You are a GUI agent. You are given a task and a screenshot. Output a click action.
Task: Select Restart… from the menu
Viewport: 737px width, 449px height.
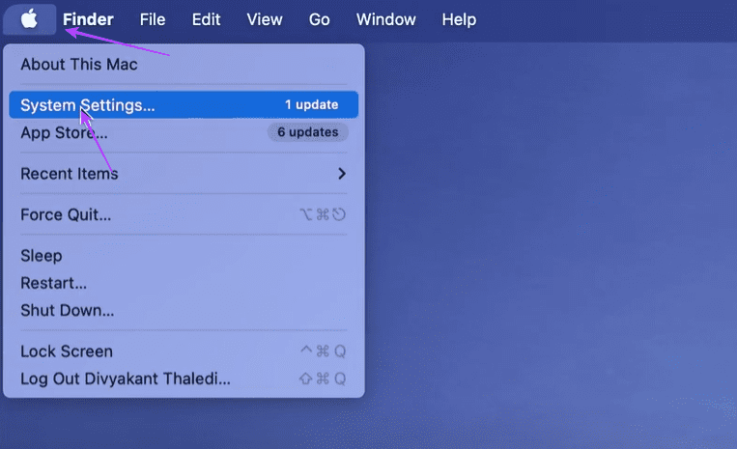[x=184, y=283]
